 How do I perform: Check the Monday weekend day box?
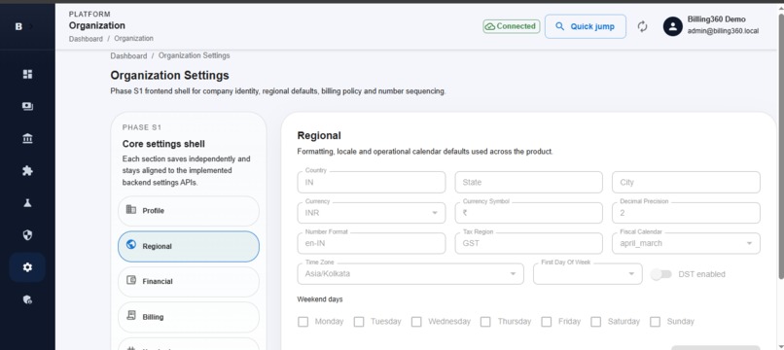303,322
